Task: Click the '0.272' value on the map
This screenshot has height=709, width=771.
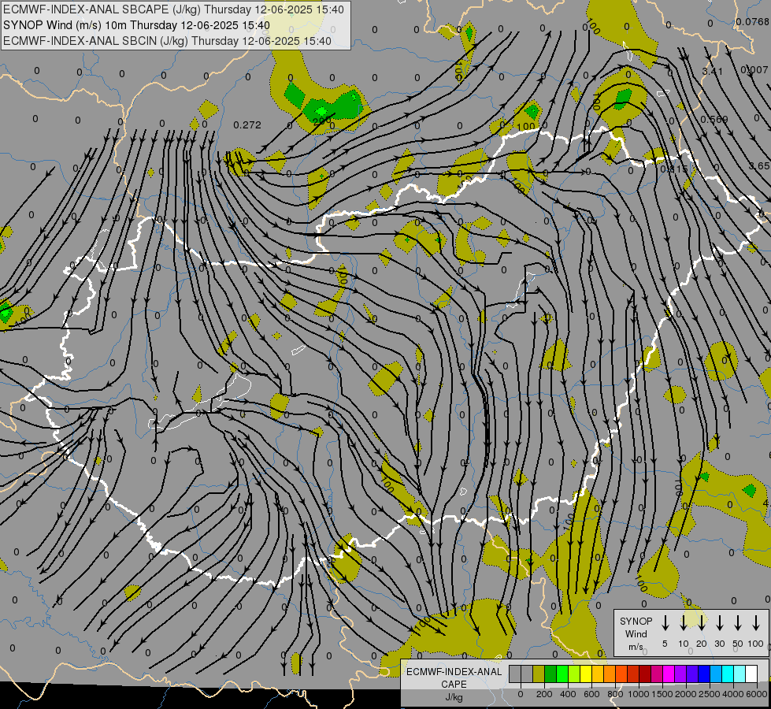Action: [247, 125]
